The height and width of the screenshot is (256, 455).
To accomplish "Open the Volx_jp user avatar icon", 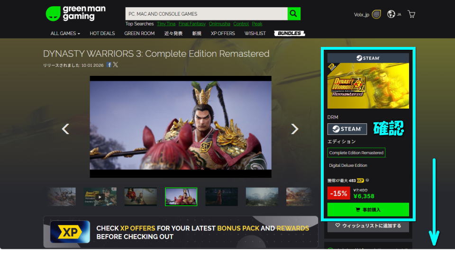I will pyautogui.click(x=376, y=14).
